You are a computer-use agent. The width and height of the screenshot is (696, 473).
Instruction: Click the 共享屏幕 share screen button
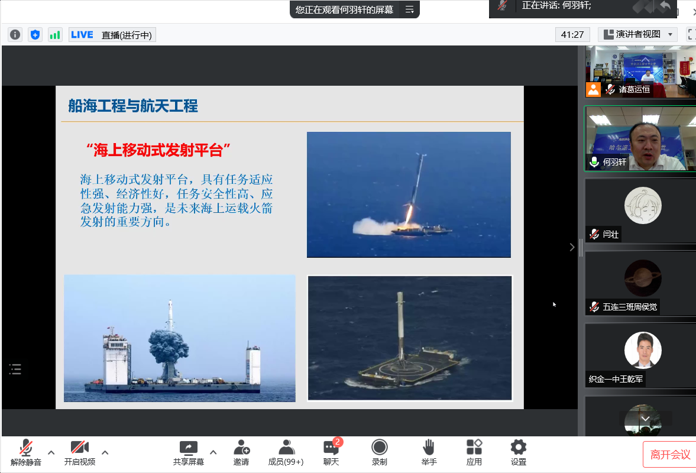188,452
